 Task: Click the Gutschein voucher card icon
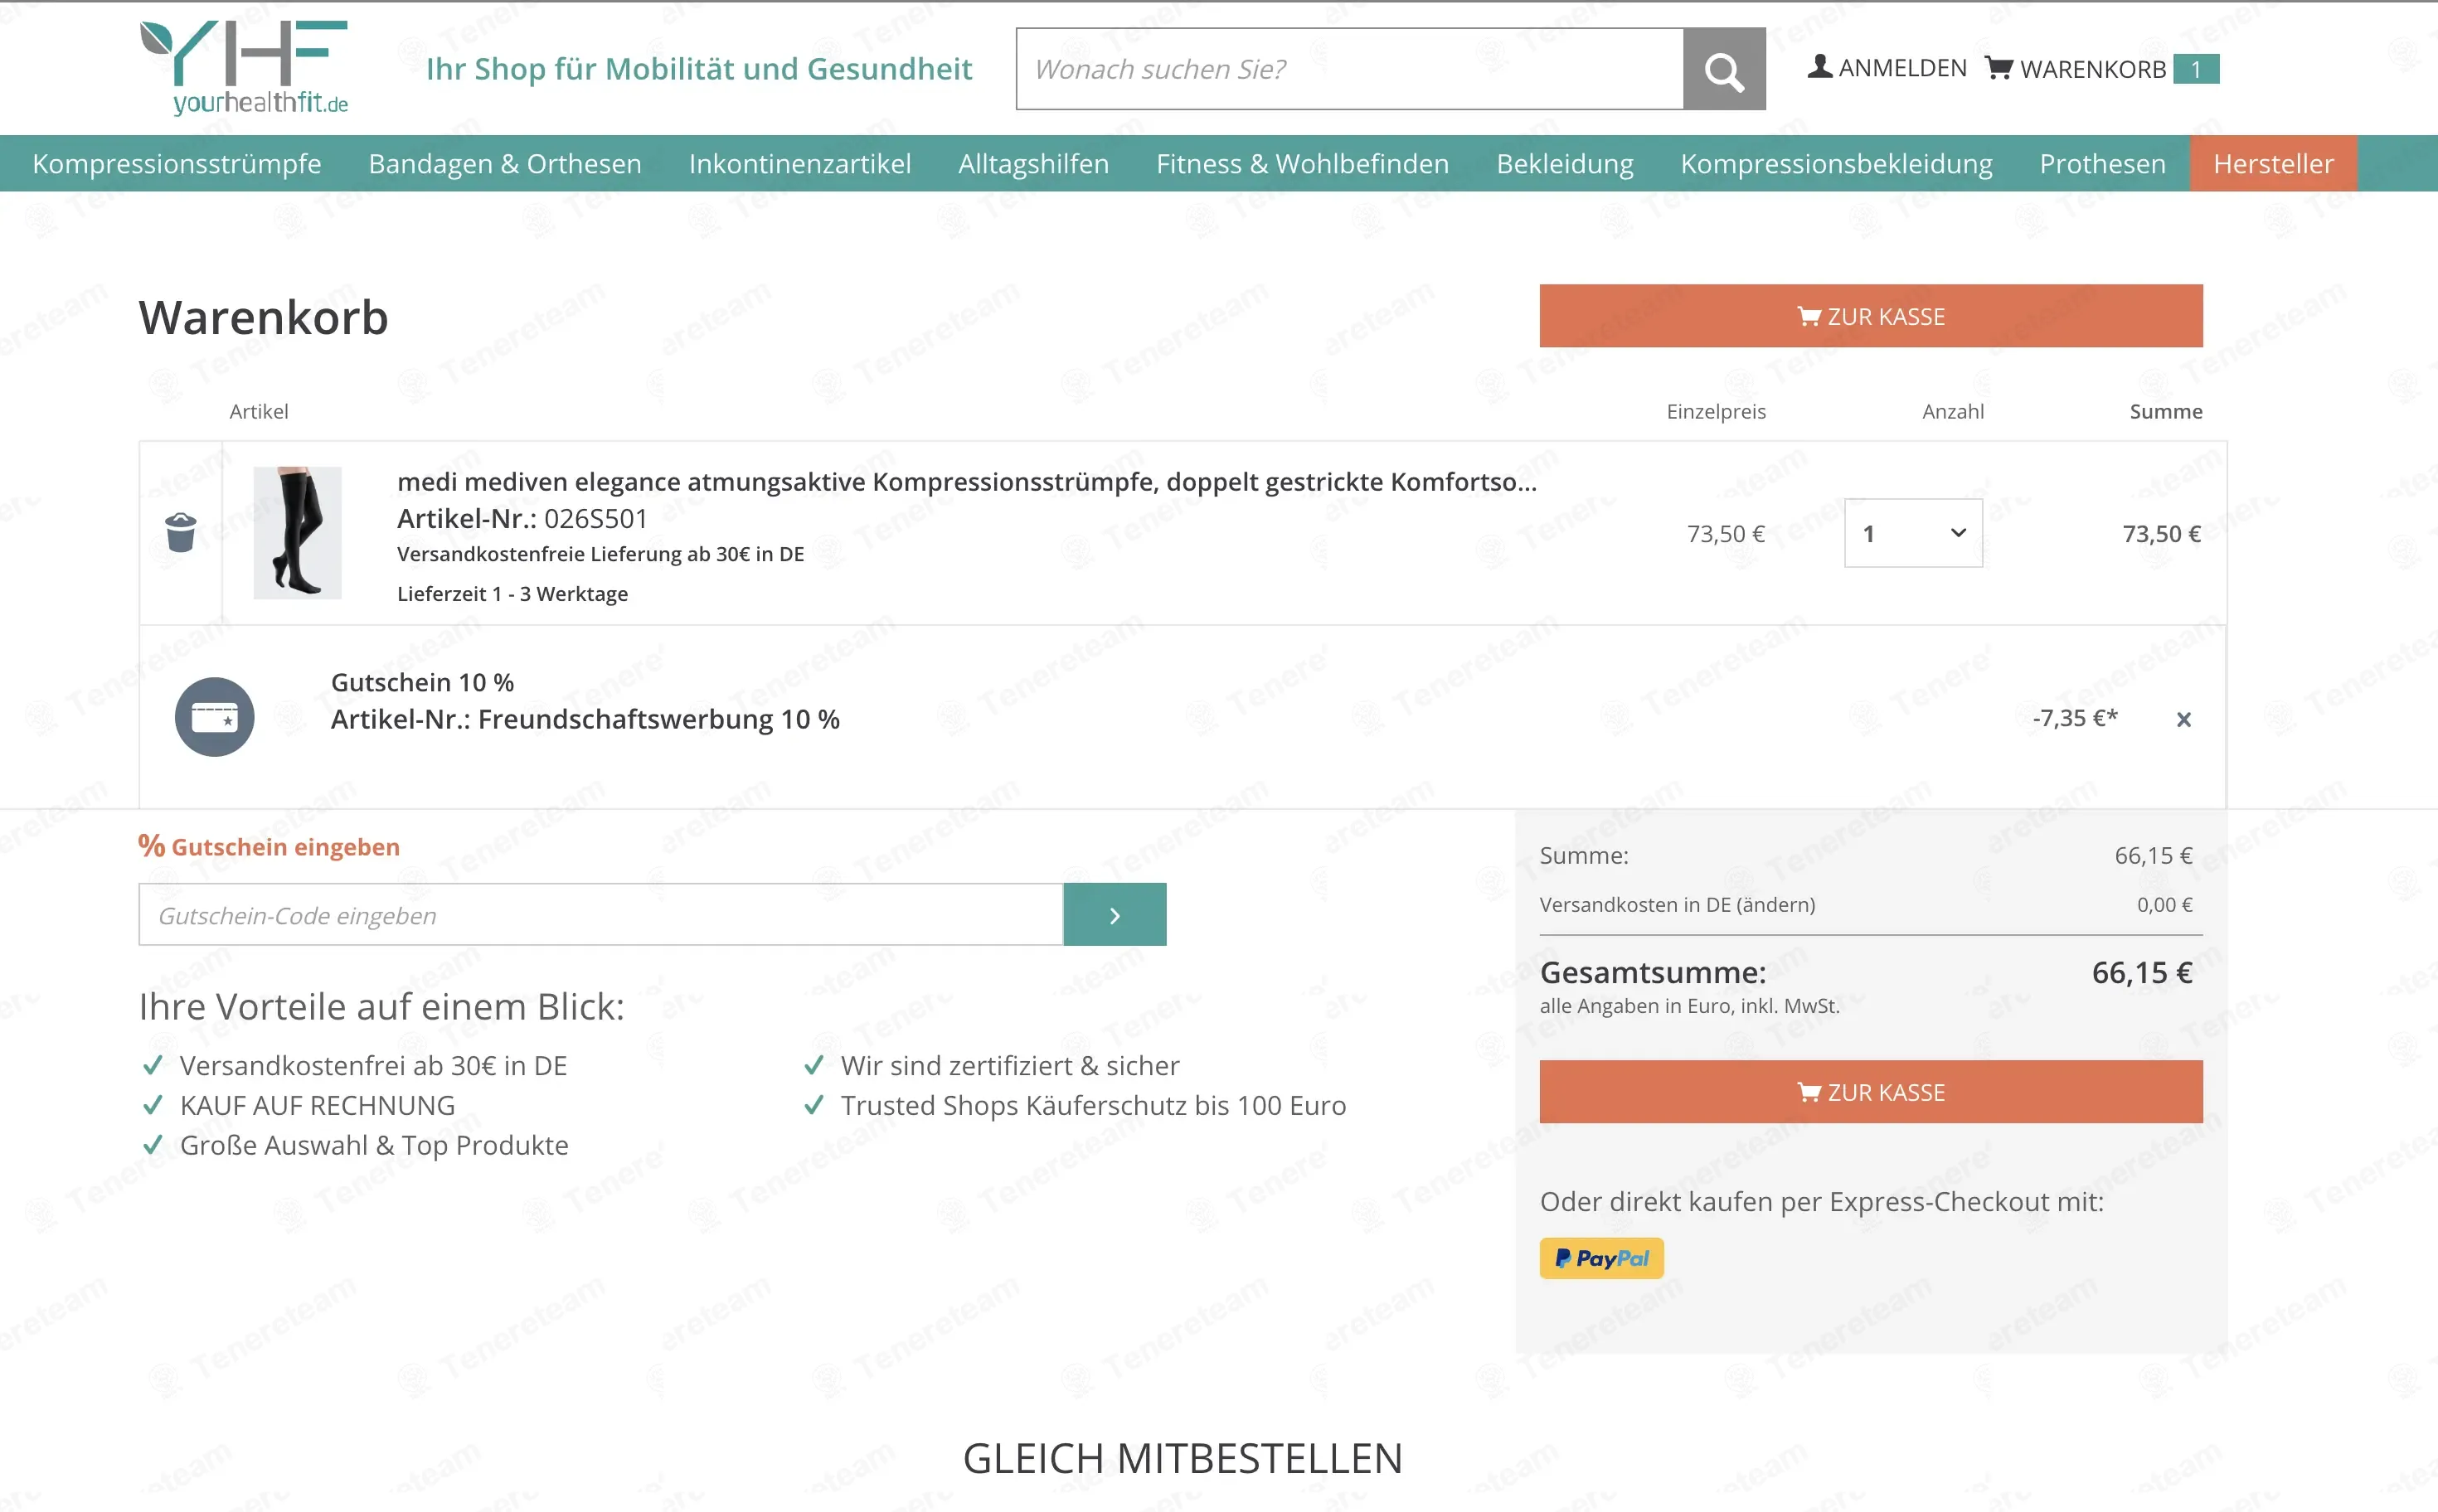pos(214,717)
